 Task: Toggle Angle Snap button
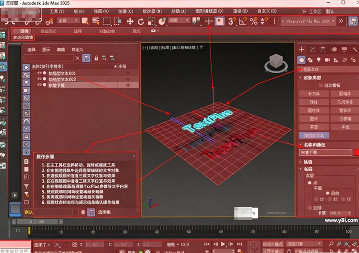(243, 21)
